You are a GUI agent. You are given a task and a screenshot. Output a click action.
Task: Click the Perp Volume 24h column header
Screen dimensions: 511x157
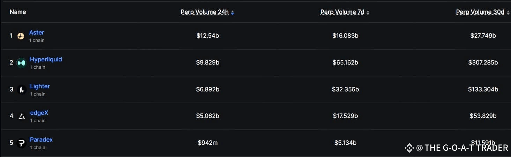click(205, 12)
